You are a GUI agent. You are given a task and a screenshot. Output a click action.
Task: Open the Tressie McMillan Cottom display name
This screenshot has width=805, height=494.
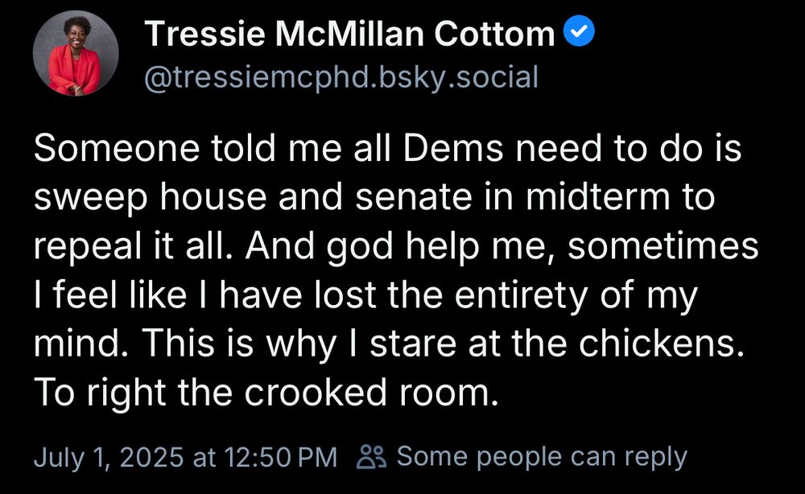(x=350, y=34)
